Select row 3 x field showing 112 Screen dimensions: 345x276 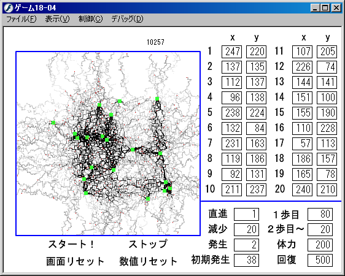point(231,82)
